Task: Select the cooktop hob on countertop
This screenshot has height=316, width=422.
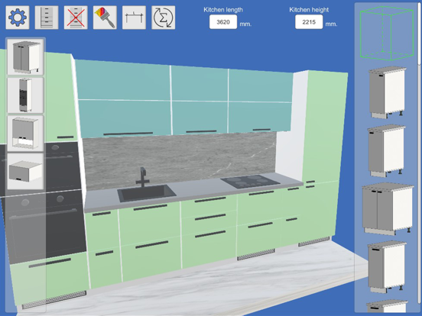Action: (250, 182)
